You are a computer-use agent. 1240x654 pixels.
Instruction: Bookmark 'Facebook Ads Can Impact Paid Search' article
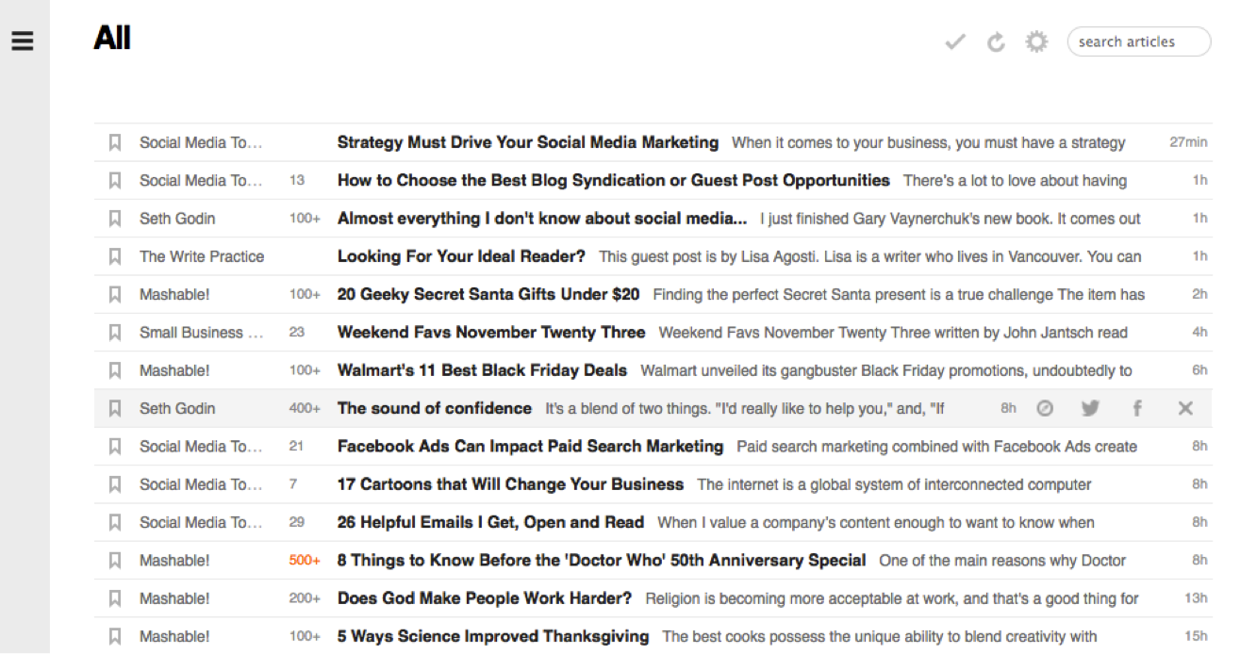(x=115, y=446)
